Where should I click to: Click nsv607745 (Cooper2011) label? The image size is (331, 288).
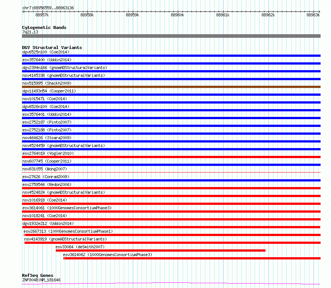pyautogui.click(x=47, y=161)
